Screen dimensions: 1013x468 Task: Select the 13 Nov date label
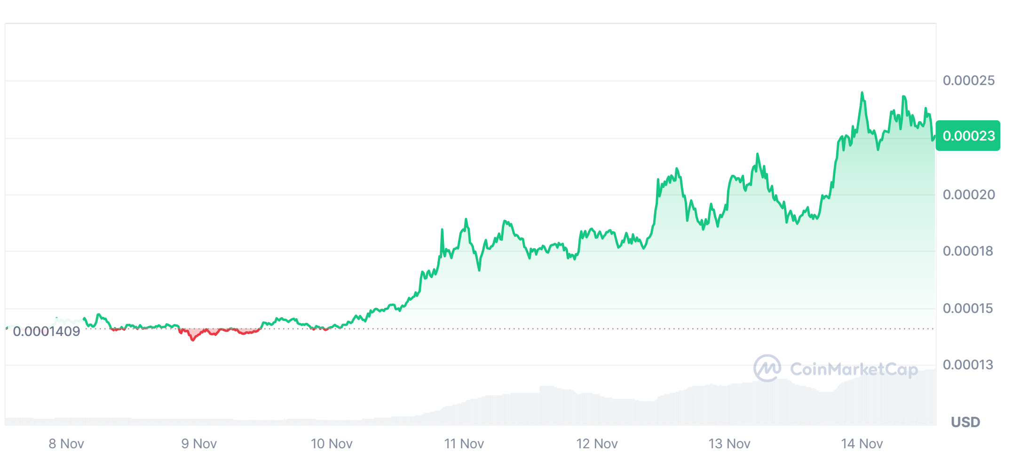(x=729, y=444)
